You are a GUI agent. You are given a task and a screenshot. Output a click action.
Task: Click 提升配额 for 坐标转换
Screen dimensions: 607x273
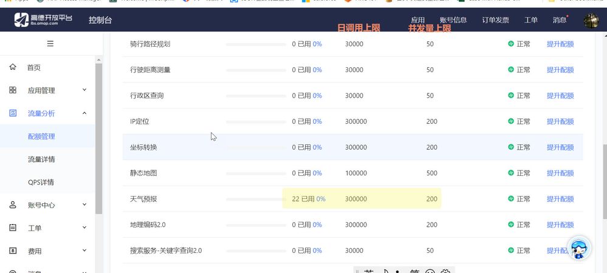coord(560,147)
